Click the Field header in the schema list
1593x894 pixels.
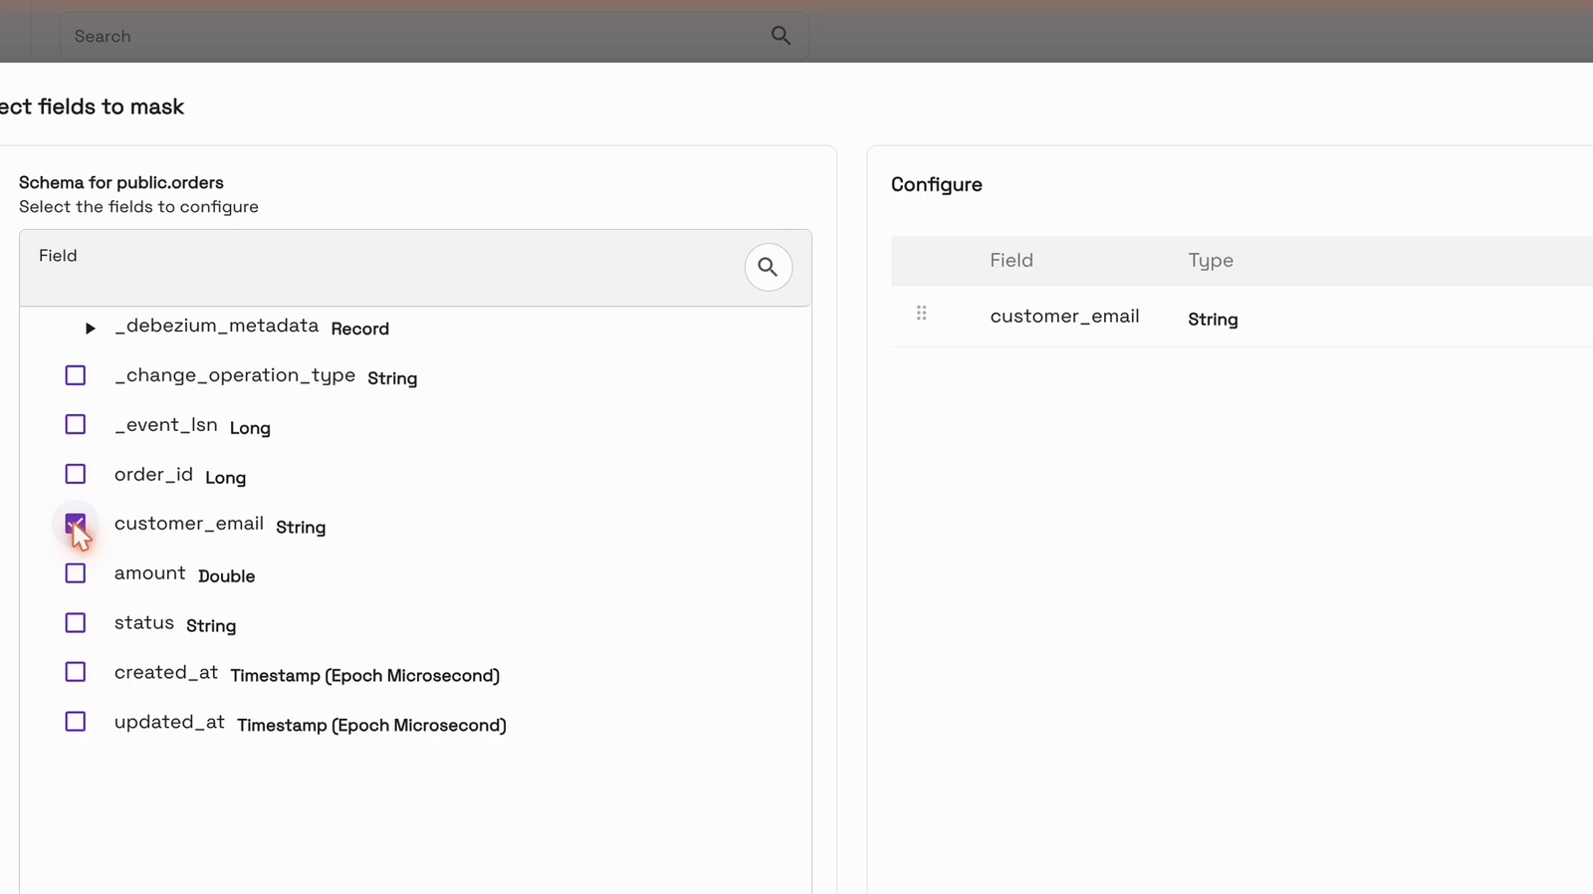[58, 256]
